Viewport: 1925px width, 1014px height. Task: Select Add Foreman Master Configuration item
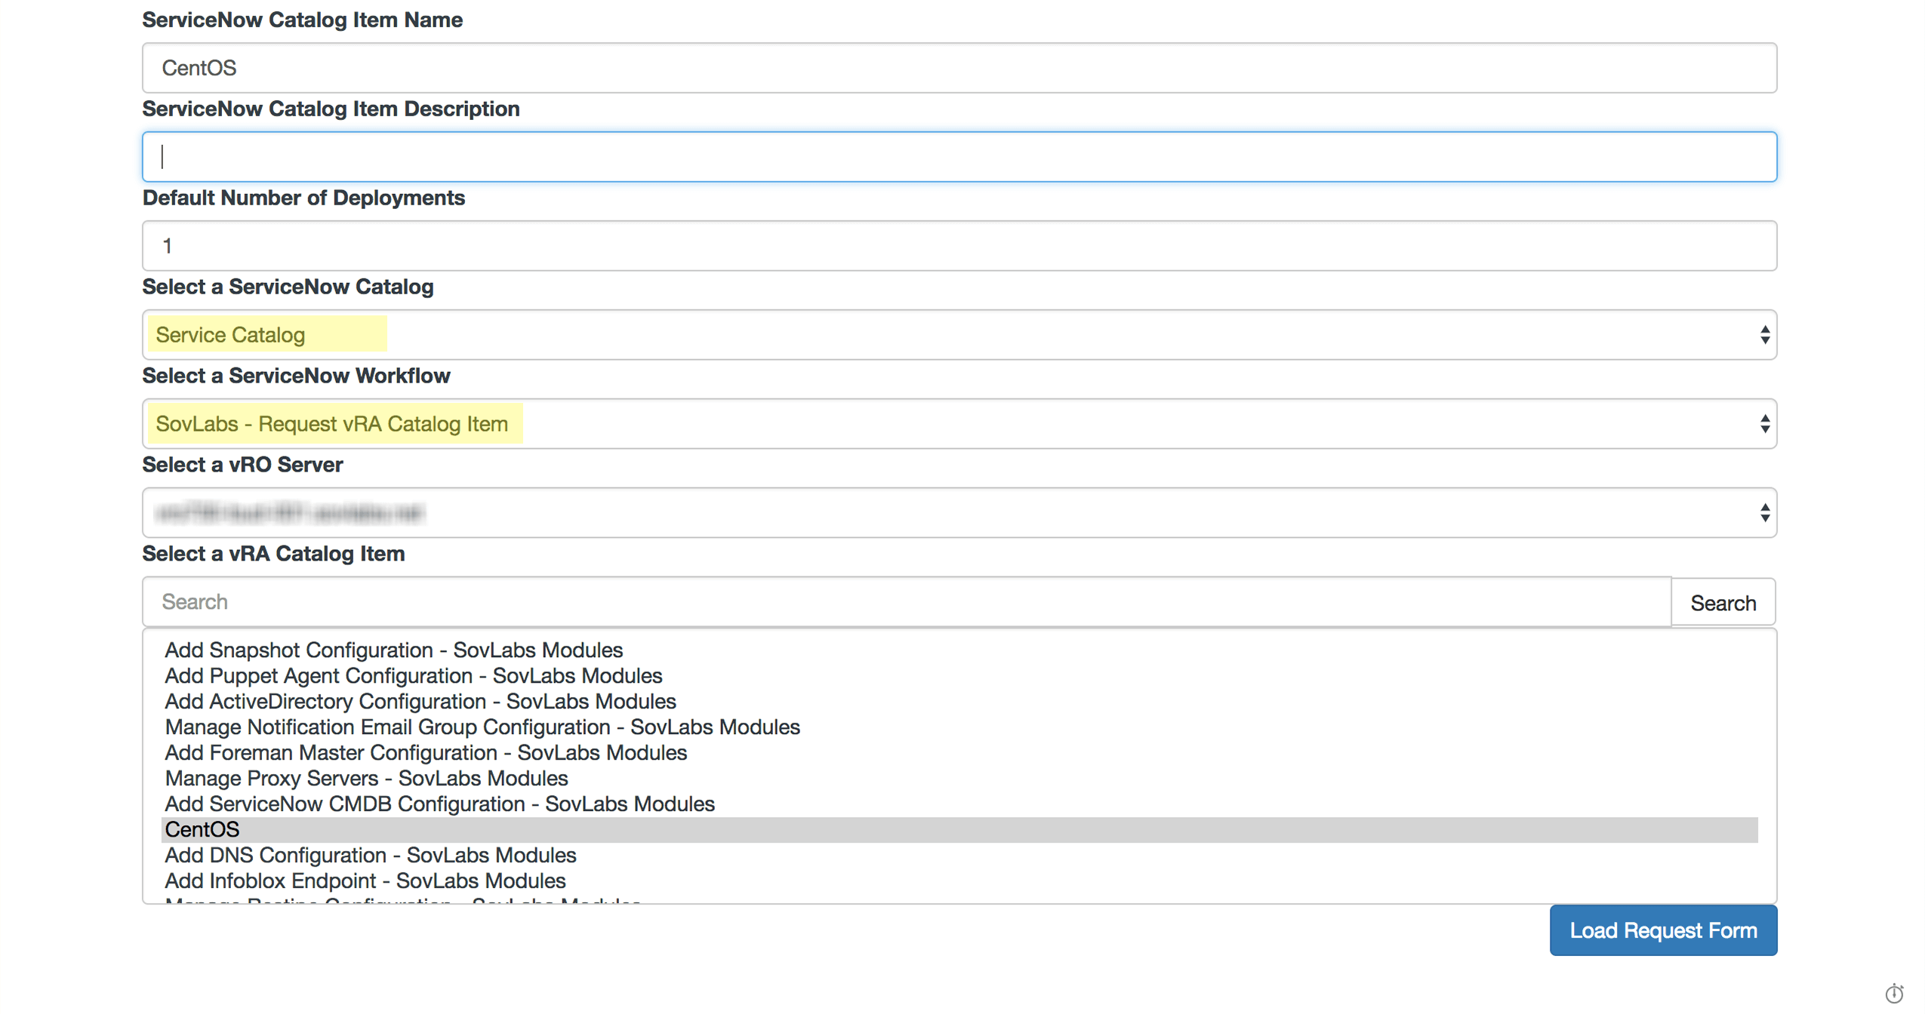tap(425, 752)
